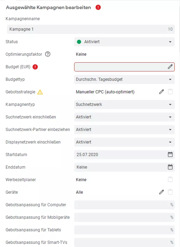The image size is (180, 247).
Task: Open the Displaynetzwerk einschließen dropdown
Action: 124,142
